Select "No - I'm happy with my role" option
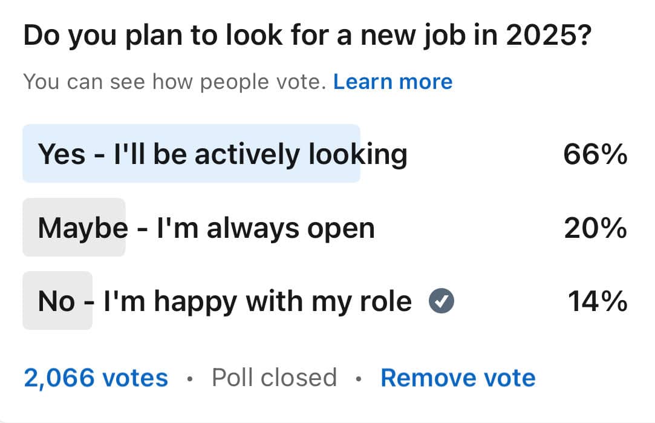 pos(224,301)
